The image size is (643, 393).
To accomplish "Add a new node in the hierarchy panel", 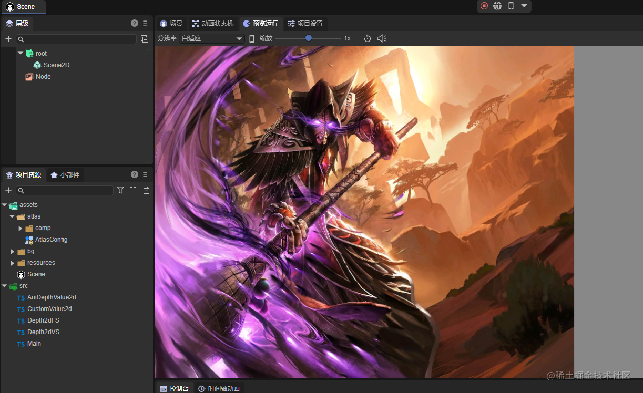I will click(8, 39).
